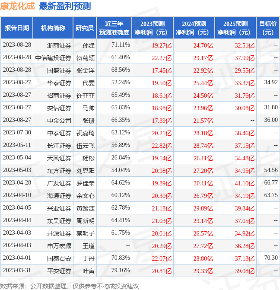Click 中金公司 2023 profit 17.39亿

(x=162, y=121)
